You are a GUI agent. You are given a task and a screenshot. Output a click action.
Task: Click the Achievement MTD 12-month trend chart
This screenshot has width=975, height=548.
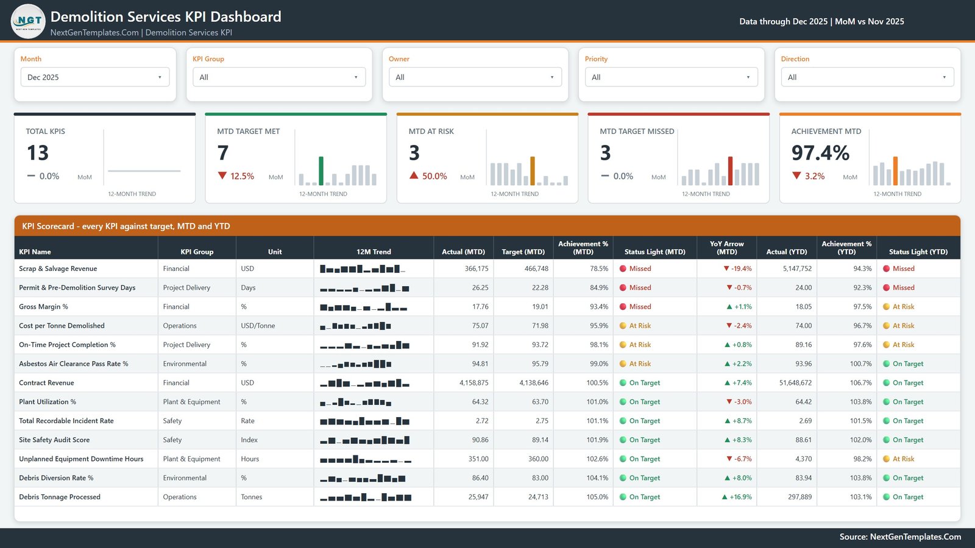click(912, 171)
